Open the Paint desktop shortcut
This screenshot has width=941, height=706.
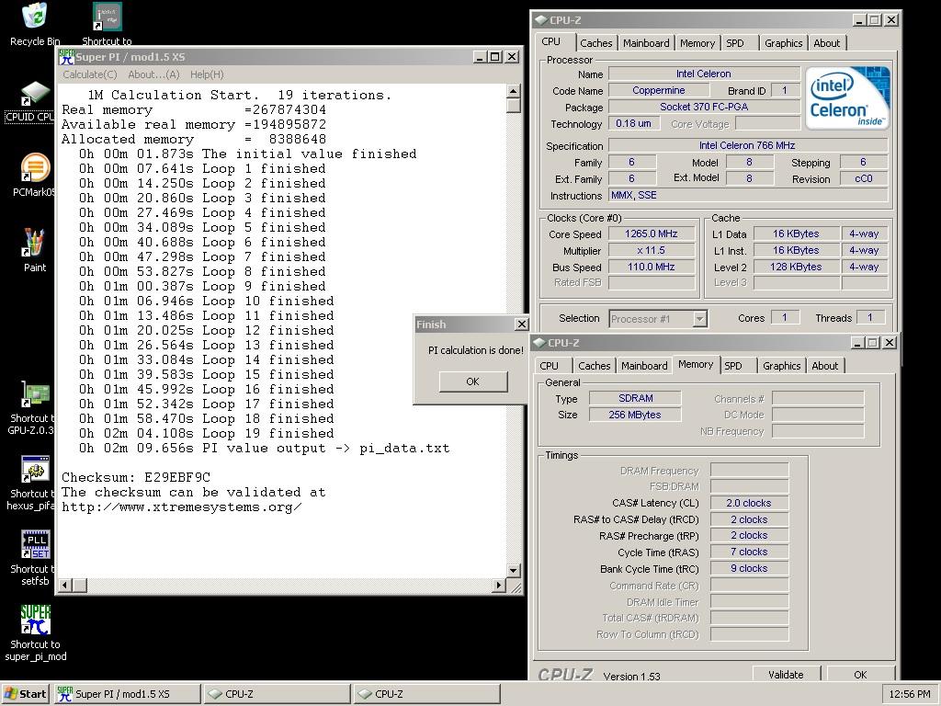click(x=34, y=243)
